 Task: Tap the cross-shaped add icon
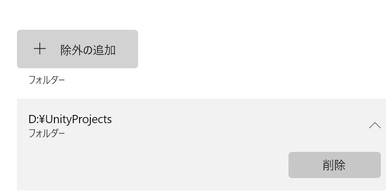coord(40,49)
